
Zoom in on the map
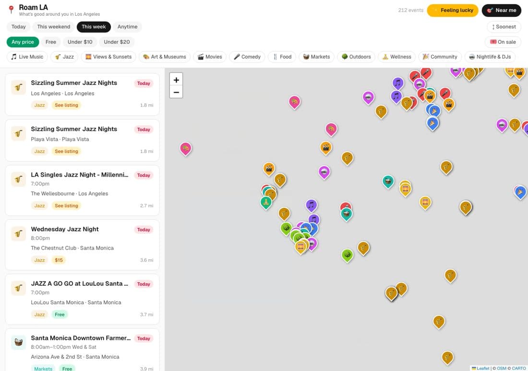176,80
